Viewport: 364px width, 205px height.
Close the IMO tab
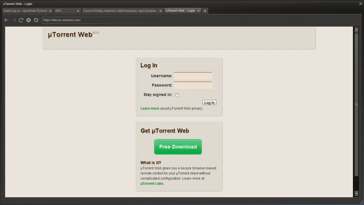pyautogui.click(x=78, y=11)
